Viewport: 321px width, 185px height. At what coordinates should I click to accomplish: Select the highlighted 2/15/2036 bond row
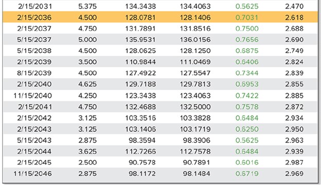(x=160, y=17)
